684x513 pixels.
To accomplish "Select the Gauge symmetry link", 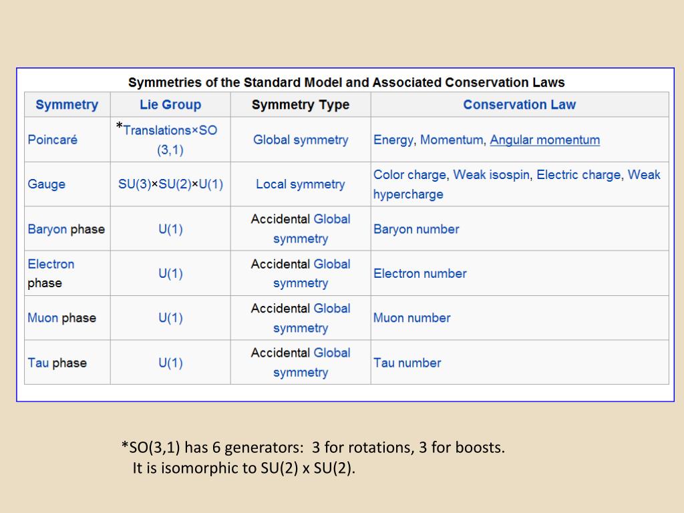I will (46, 184).
